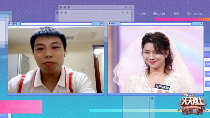Screen dimensions: 210x118
Task: Open the Contact us link
Action: [x=194, y=13]
